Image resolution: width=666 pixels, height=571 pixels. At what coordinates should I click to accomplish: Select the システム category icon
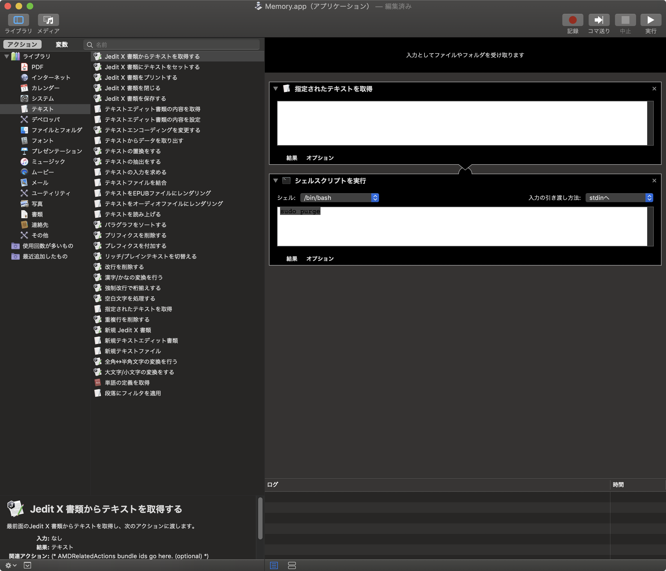coord(24,99)
